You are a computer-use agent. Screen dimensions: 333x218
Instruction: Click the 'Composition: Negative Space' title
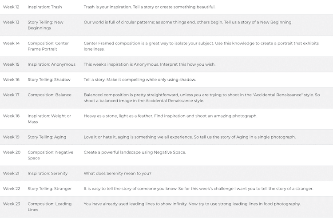point(50,155)
